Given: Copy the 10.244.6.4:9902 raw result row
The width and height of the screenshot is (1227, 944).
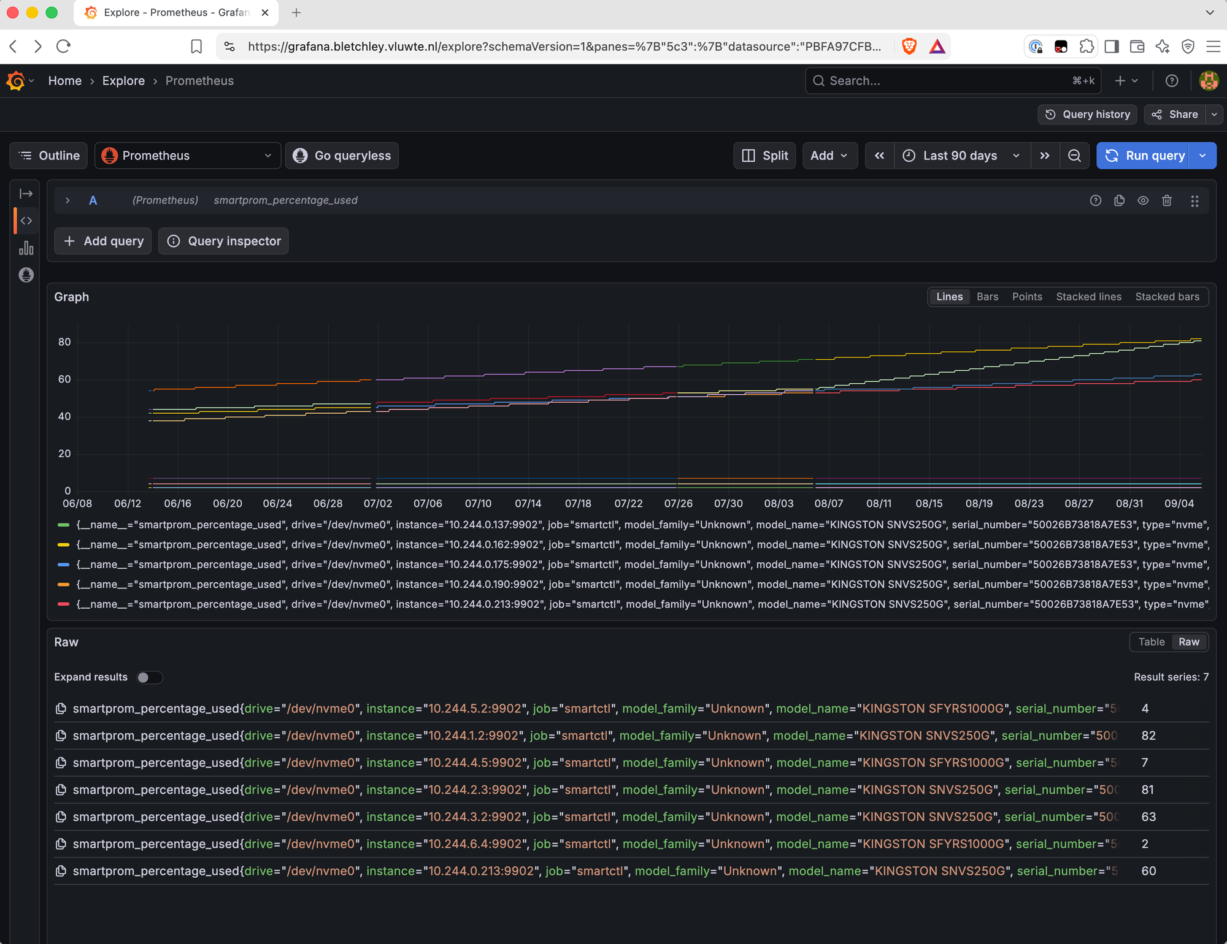Looking at the screenshot, I should click(61, 844).
